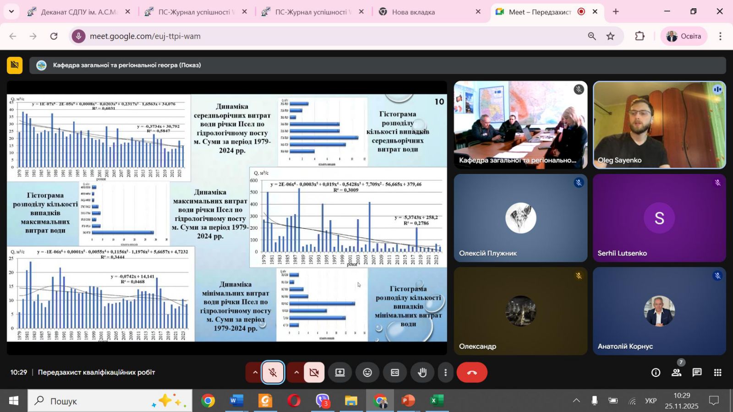
Task: Open more options three-dot menu
Action: pyautogui.click(x=445, y=373)
